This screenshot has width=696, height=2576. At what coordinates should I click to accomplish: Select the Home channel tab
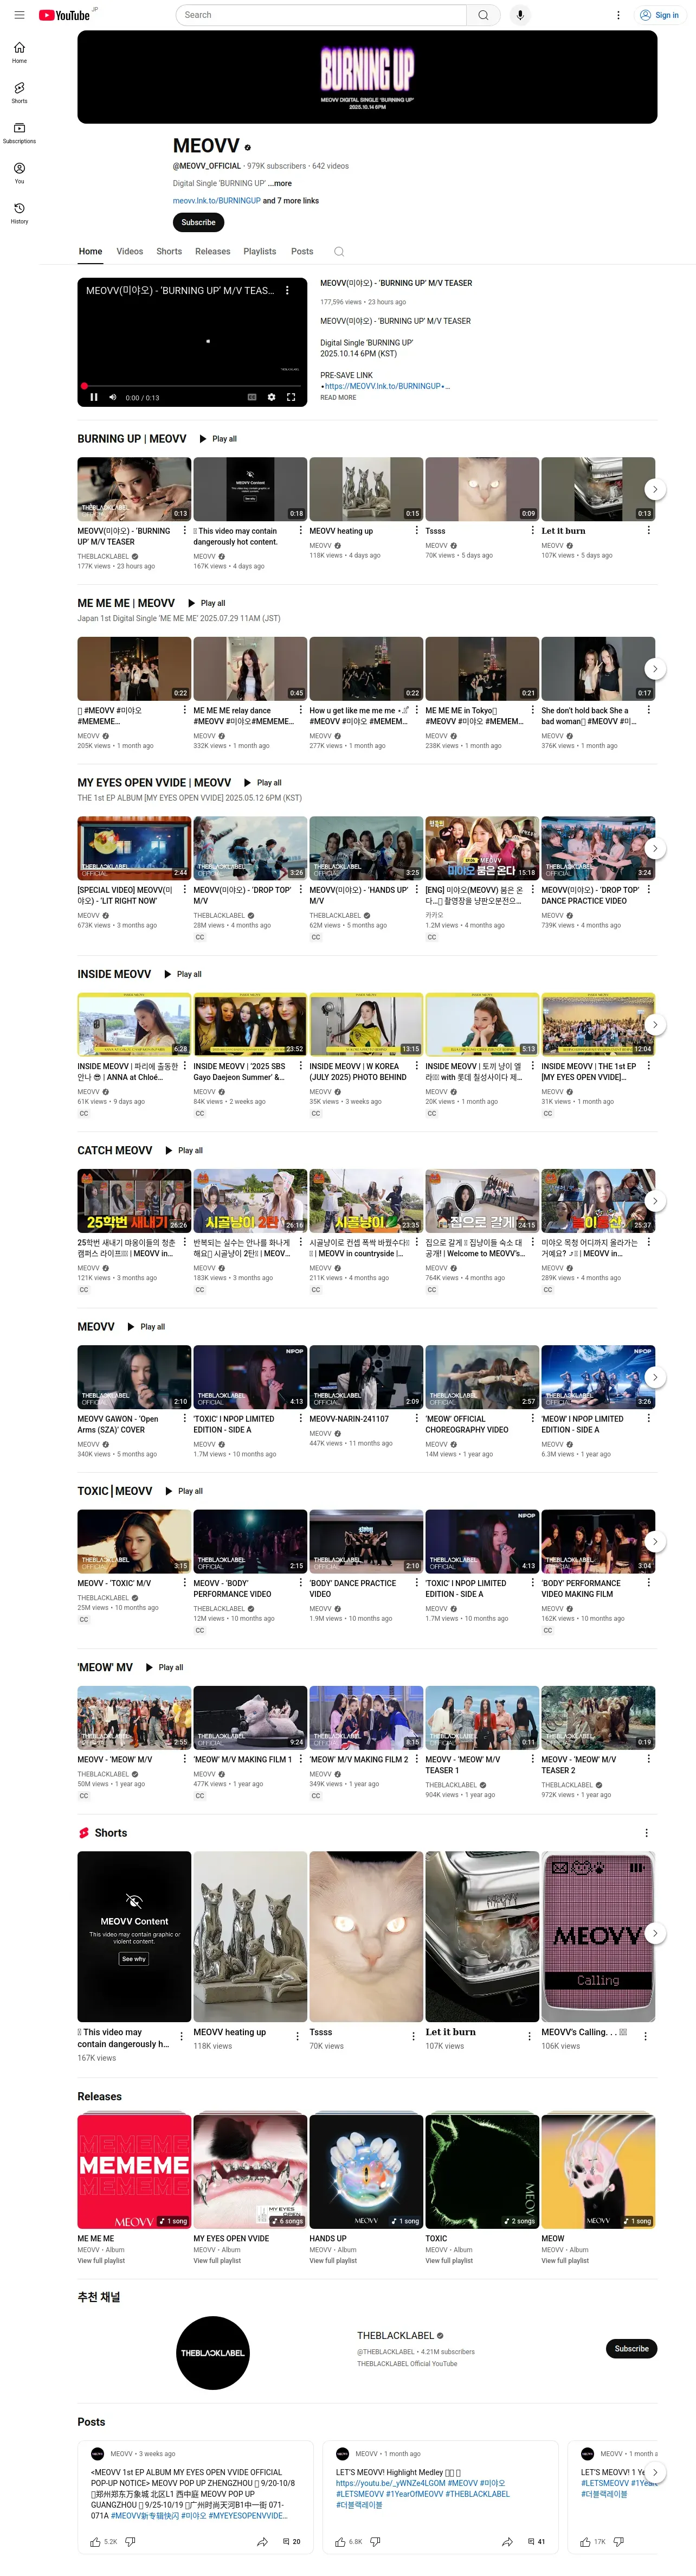91,252
